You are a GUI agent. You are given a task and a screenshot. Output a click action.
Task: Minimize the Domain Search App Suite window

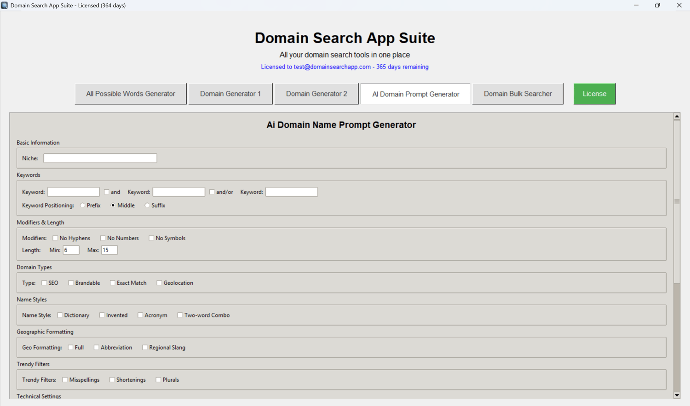pos(636,6)
